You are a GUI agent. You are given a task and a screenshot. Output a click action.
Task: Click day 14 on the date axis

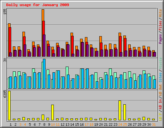pyautogui.click(x=72, y=124)
